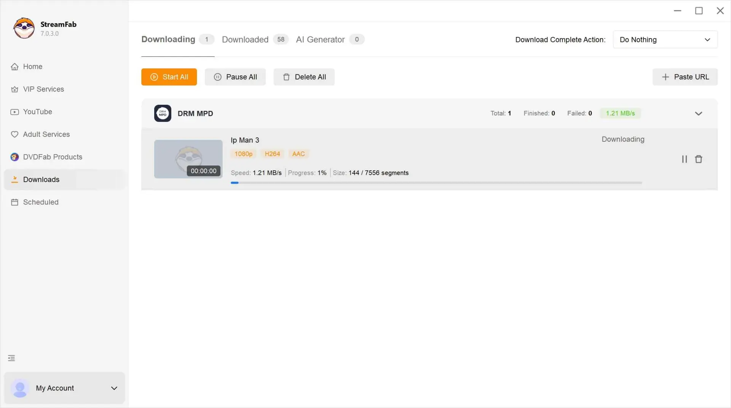Click the 144 / 7556 segments text

[x=378, y=173]
